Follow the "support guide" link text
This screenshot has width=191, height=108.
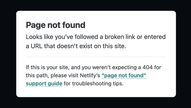[44, 84]
